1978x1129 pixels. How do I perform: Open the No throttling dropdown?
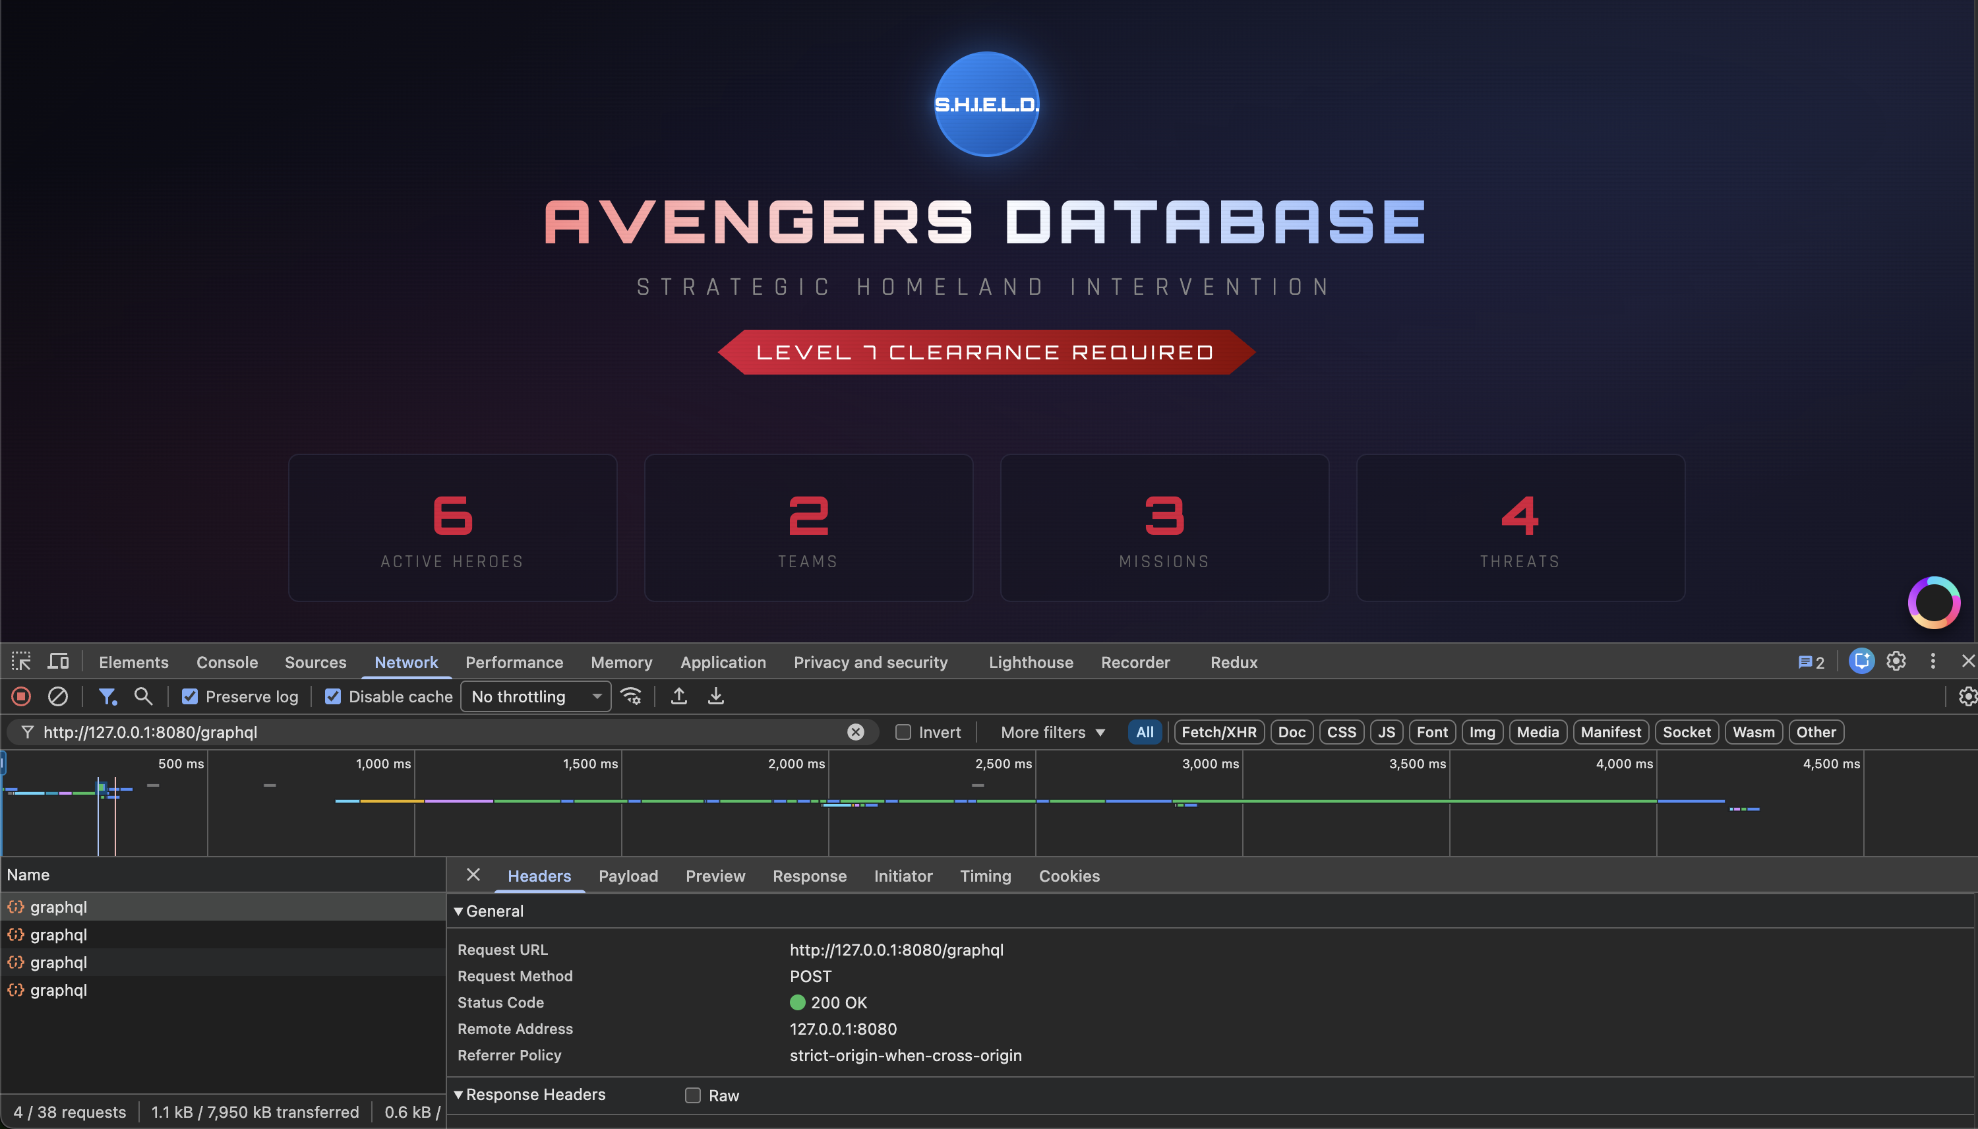[535, 696]
